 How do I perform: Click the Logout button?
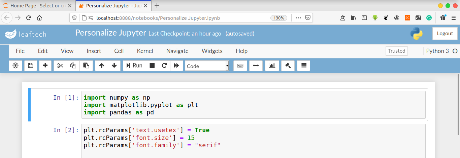pos(445,34)
